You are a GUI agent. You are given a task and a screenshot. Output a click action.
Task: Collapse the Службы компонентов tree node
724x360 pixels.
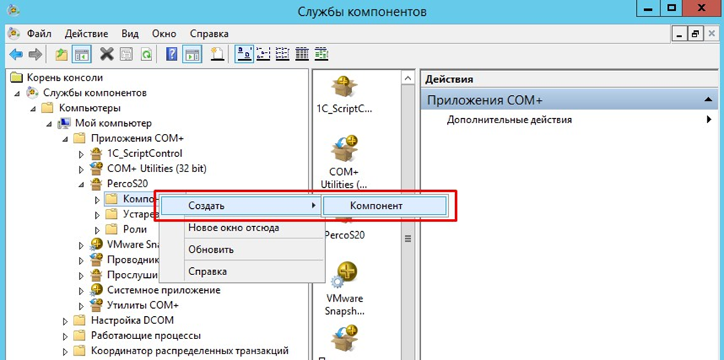pyautogui.click(x=17, y=93)
